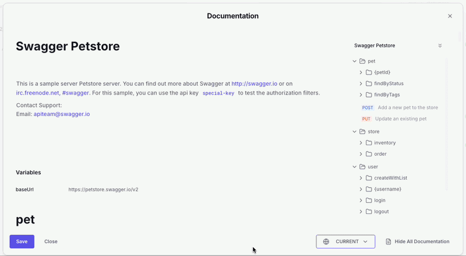The image size is (466, 256).
Task: Open the http://swagger.io link
Action: coord(255,83)
